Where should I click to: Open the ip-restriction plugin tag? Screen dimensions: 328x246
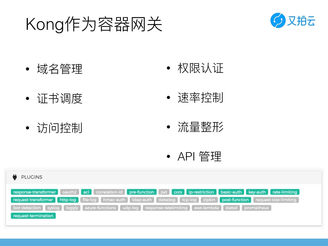click(x=201, y=192)
